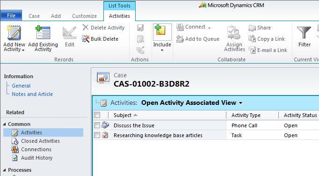This screenshot has height=176, width=319.
Task: Click the Add Existing Activity icon
Action: click(43, 32)
